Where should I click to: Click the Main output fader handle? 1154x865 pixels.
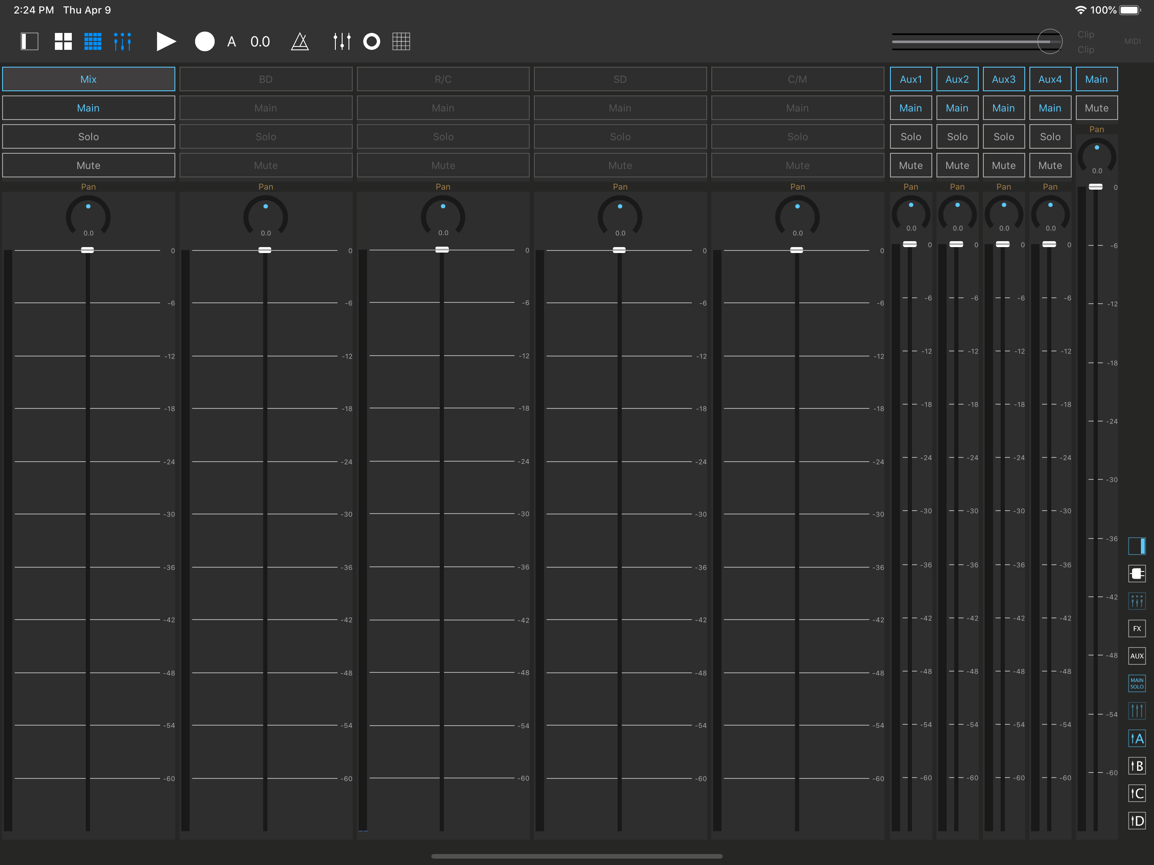(1096, 187)
